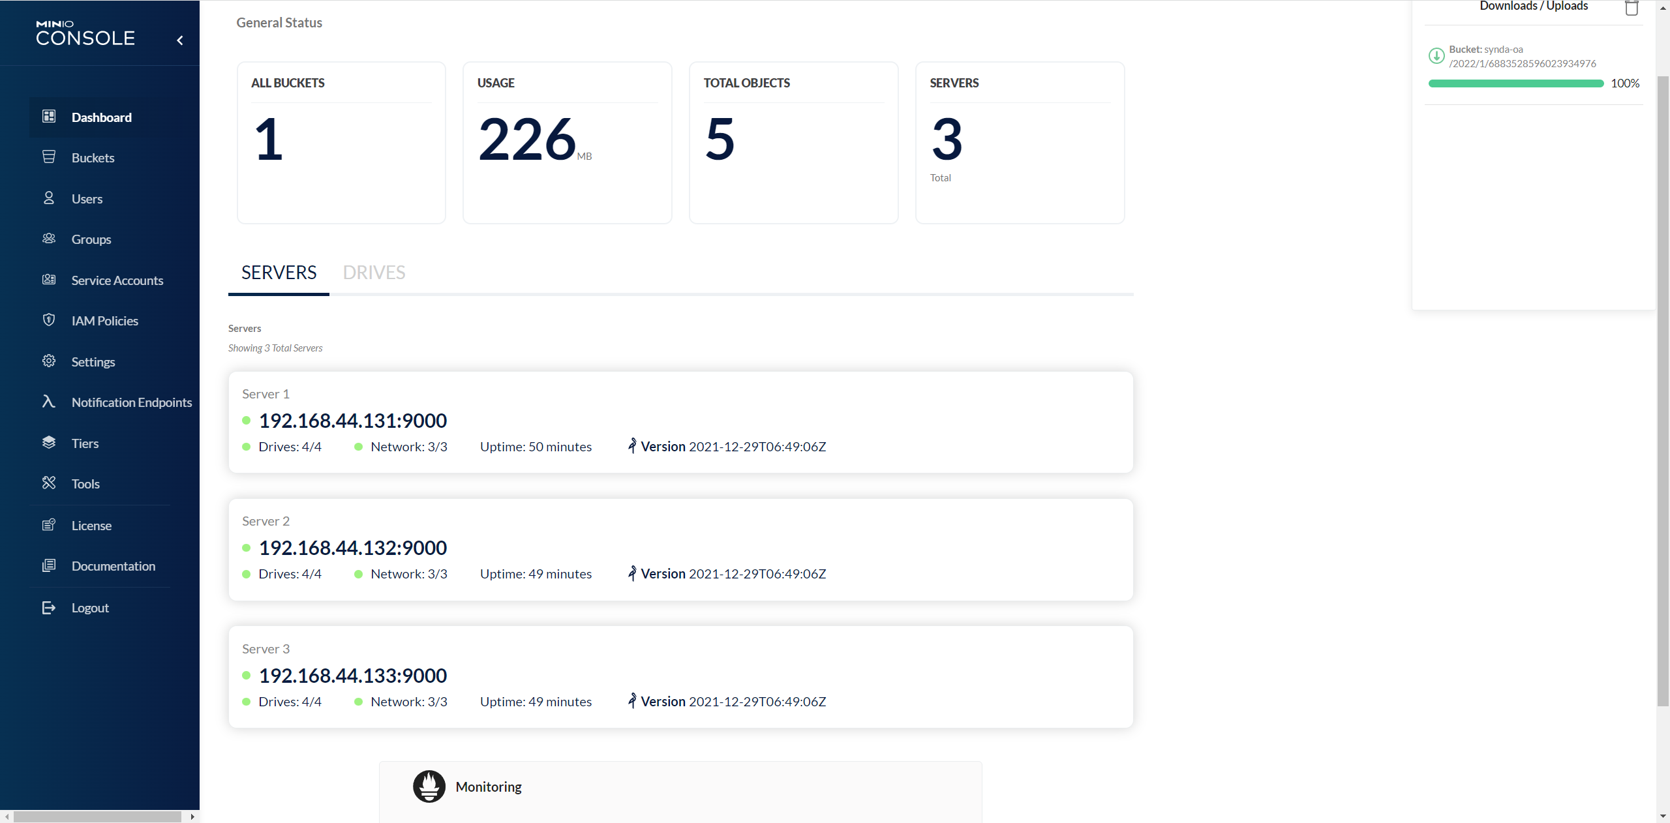Open the Service Accounts page
The width and height of the screenshot is (1670, 823).
(x=117, y=280)
